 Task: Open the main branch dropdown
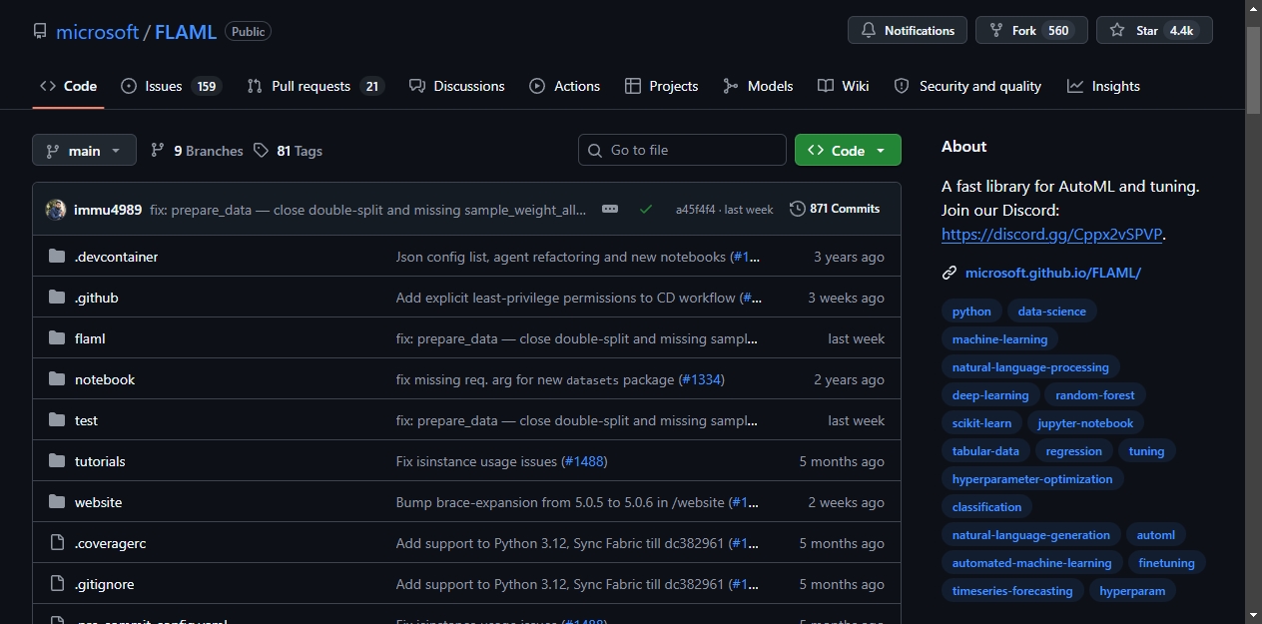(84, 151)
